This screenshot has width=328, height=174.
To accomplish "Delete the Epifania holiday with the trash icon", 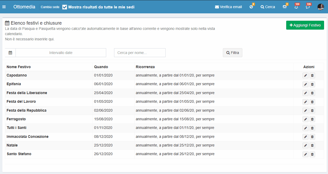I will pos(312,84).
